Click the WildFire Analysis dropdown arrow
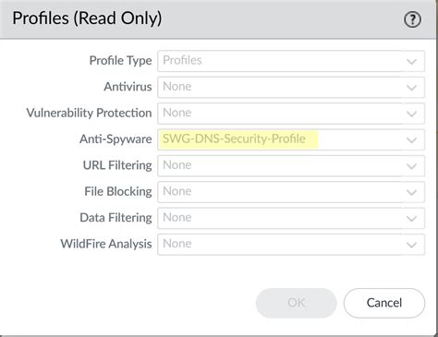 click(412, 245)
